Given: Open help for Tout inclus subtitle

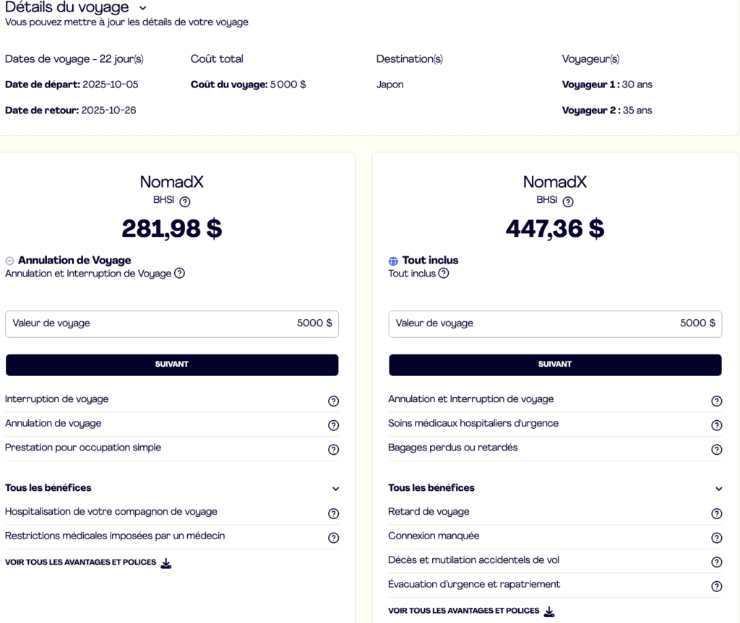Looking at the screenshot, I should [444, 274].
